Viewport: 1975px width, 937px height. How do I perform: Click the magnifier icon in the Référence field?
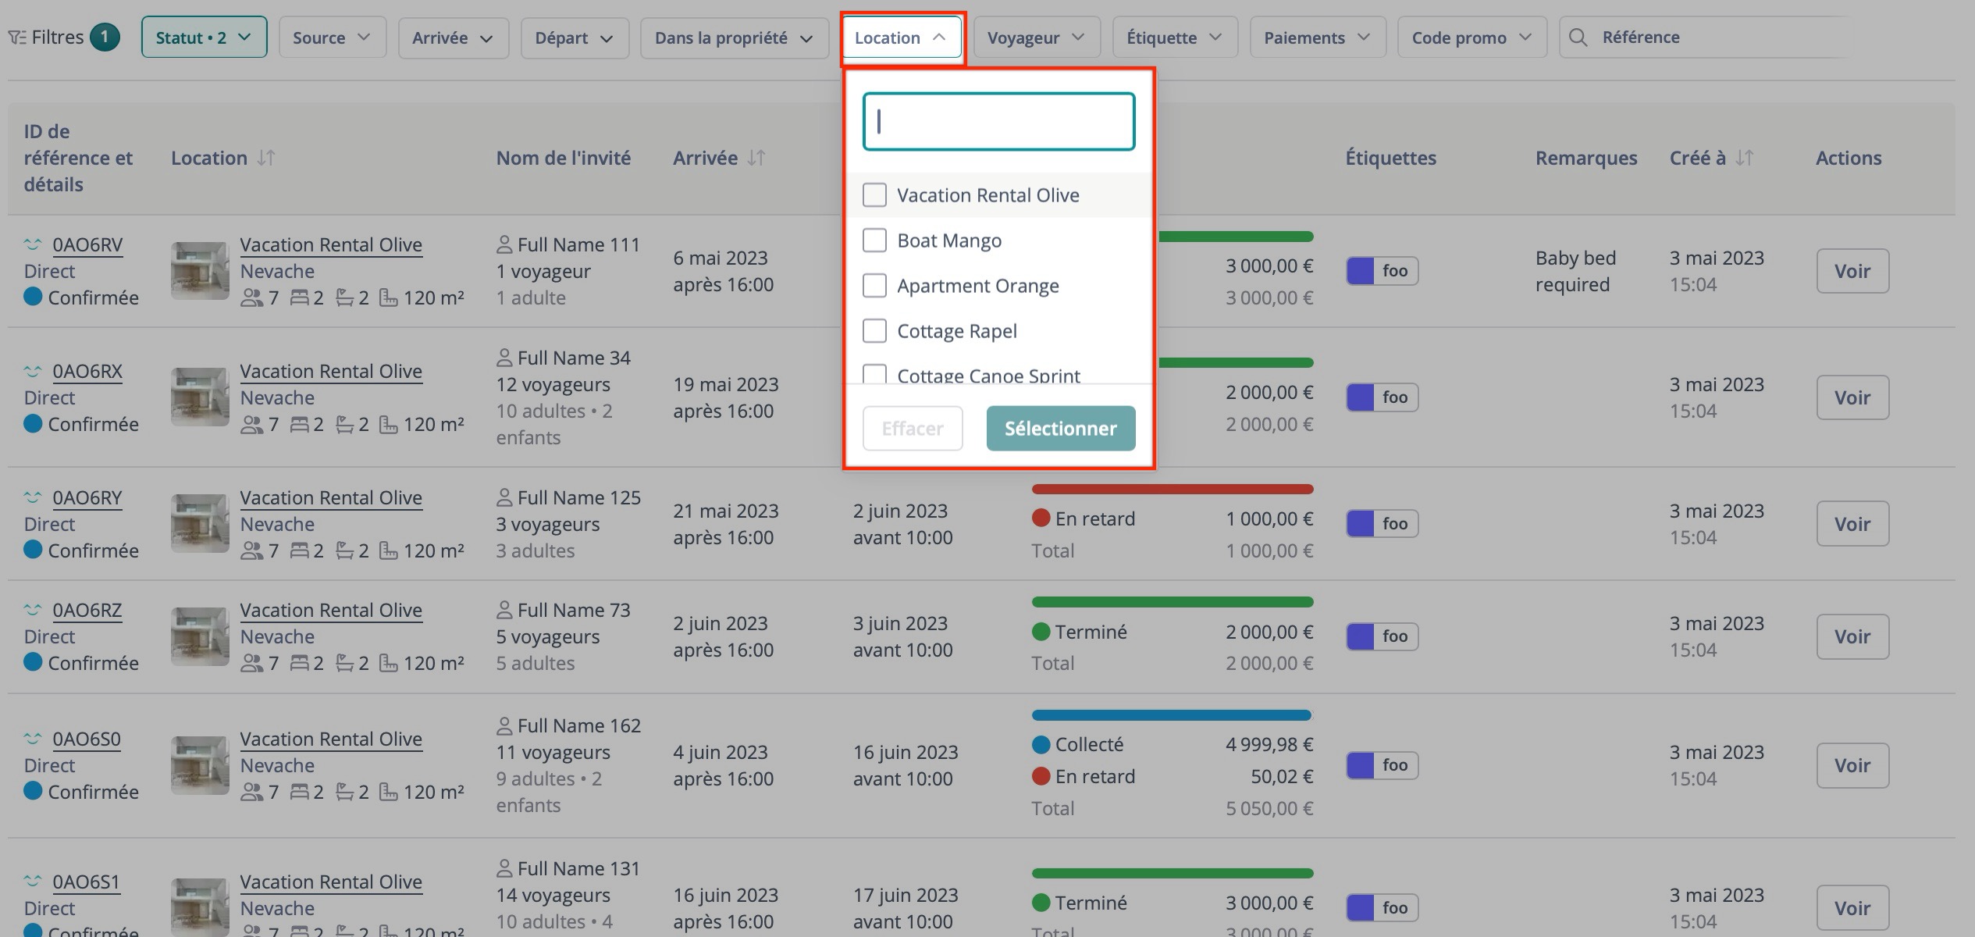1578,36
